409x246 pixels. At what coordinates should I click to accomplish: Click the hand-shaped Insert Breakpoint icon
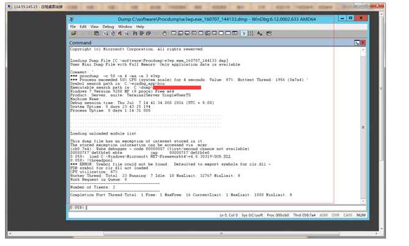coord(164,33)
